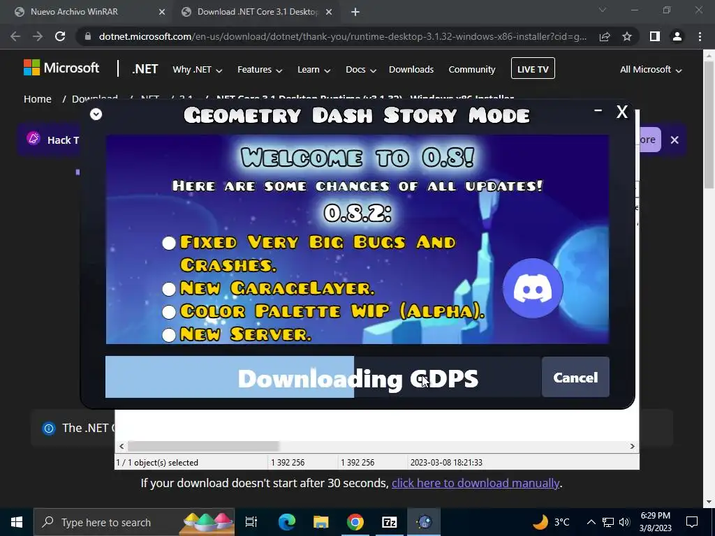
Task: Go to Home breadcrumb
Action: pyautogui.click(x=38, y=99)
